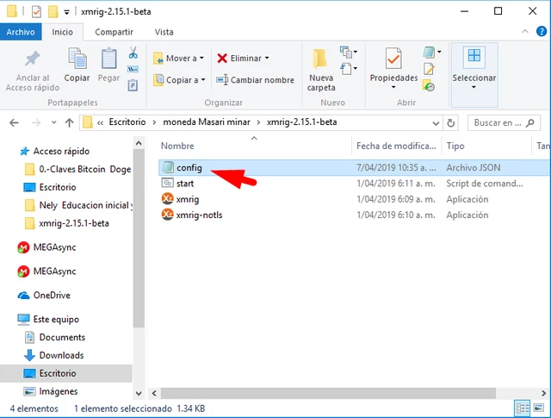The image size is (551, 418).
Task: Open the Copiar a dropdown
Action: tap(180, 80)
